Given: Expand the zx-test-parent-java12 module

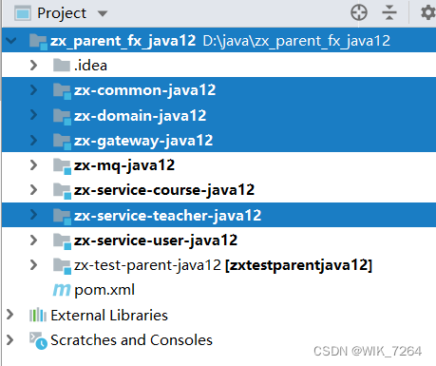Looking at the screenshot, I should point(33,265).
